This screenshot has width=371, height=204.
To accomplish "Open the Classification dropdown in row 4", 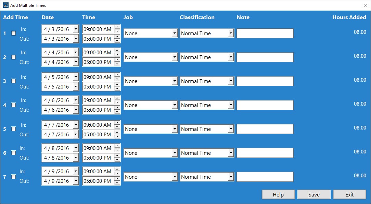I will [x=231, y=105].
